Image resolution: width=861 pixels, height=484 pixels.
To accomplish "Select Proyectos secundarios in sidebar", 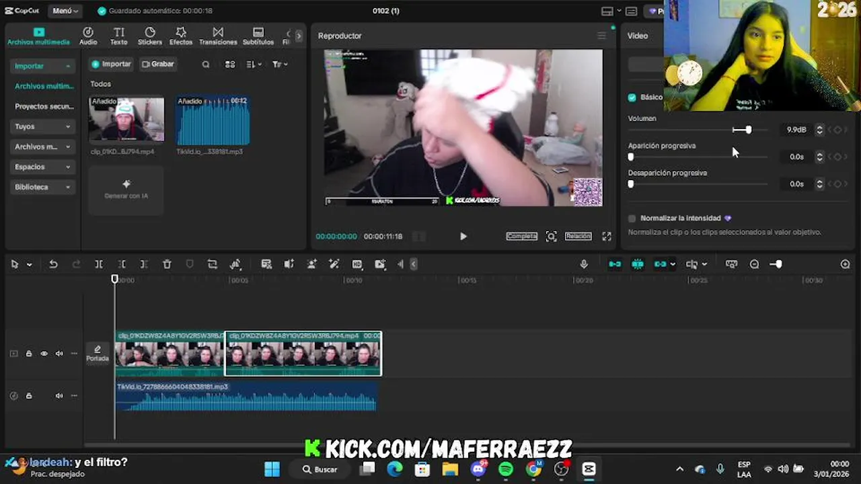I will 44,106.
